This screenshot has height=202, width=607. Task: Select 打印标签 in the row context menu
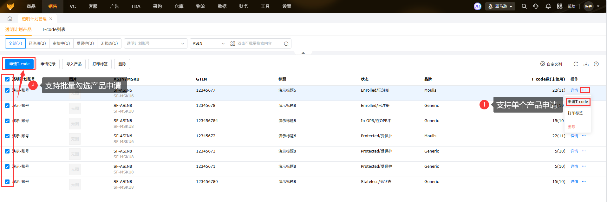click(x=575, y=113)
